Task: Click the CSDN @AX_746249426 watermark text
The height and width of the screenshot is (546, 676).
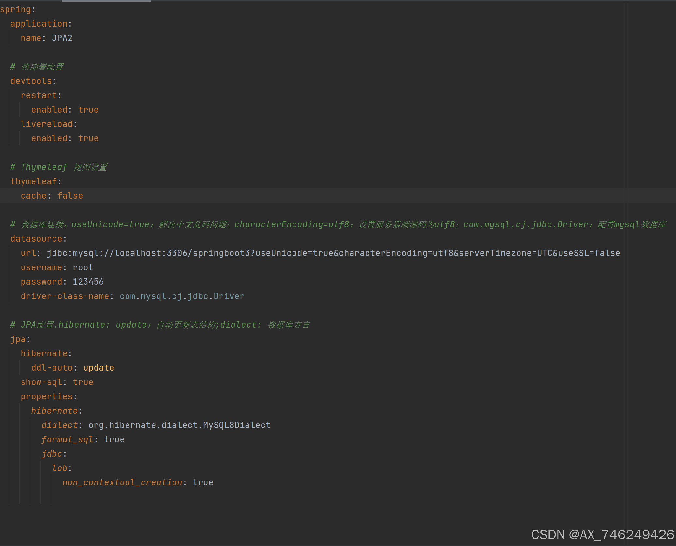Action: coord(600,535)
